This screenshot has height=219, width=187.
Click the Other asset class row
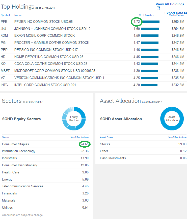pos(143,151)
